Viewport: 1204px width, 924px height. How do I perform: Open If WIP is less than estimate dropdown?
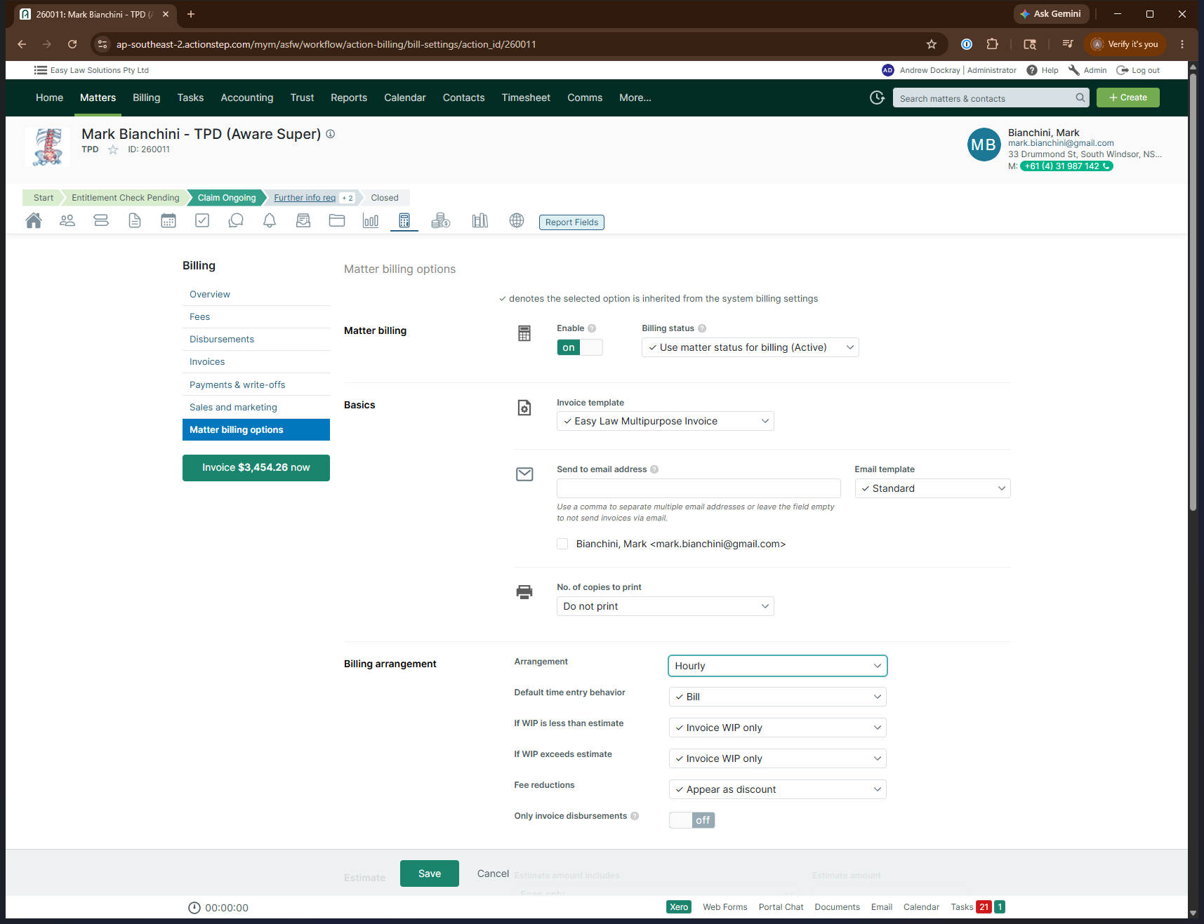pos(778,728)
